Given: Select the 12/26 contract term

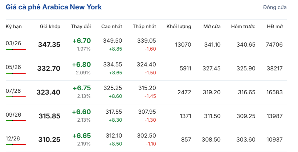Looking at the screenshot, I should (x=13, y=138).
